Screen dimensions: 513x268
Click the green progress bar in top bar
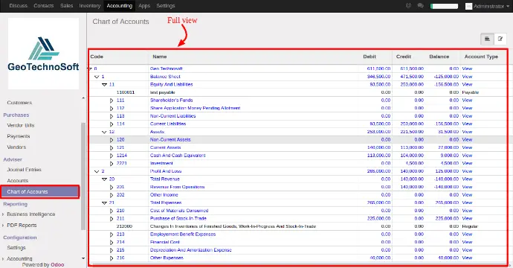click(444, 6)
